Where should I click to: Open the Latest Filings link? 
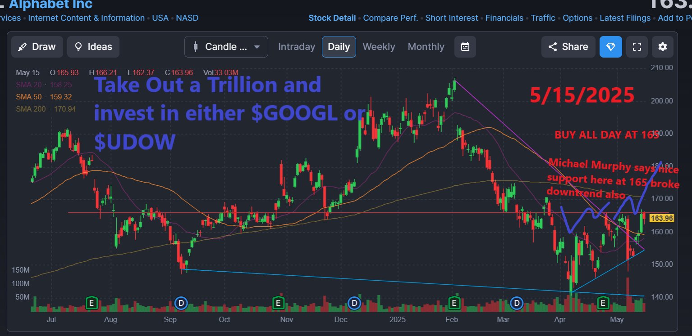(x=625, y=18)
